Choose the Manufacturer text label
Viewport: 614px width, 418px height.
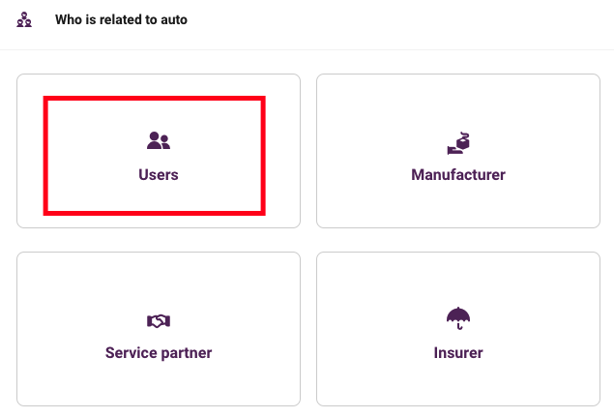pyautogui.click(x=458, y=175)
